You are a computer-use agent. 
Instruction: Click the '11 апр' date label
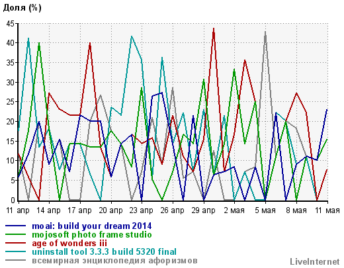click(18, 210)
